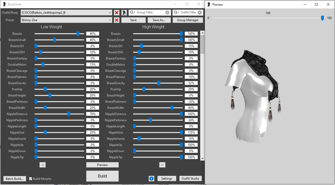Click Preview window weight slider handle
This screenshot has height=185, width=335.
(322, 18)
